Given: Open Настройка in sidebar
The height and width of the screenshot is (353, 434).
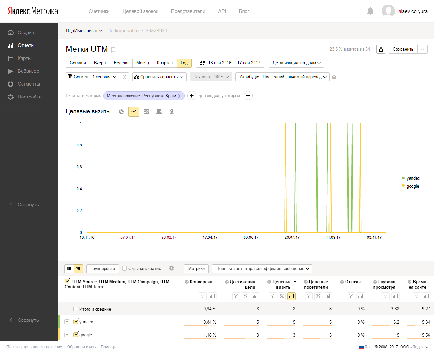Looking at the screenshot, I should click(x=29, y=97).
